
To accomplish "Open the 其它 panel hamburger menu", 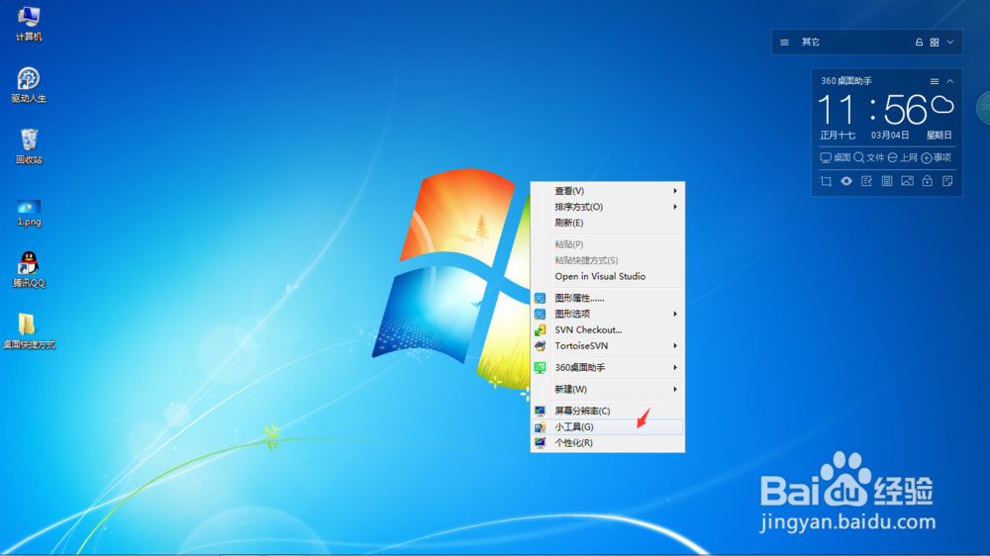I will click(x=784, y=43).
